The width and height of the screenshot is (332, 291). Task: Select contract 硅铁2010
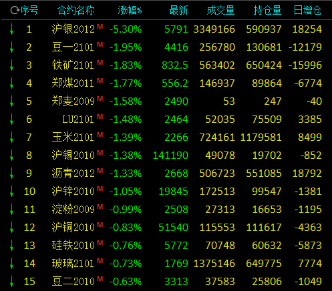73,246
